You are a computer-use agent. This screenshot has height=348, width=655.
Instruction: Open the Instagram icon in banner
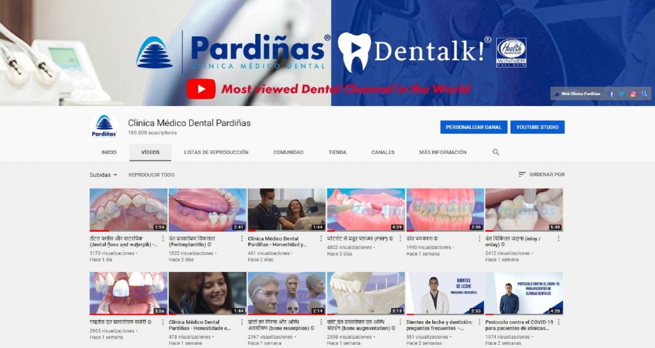pyautogui.click(x=633, y=94)
